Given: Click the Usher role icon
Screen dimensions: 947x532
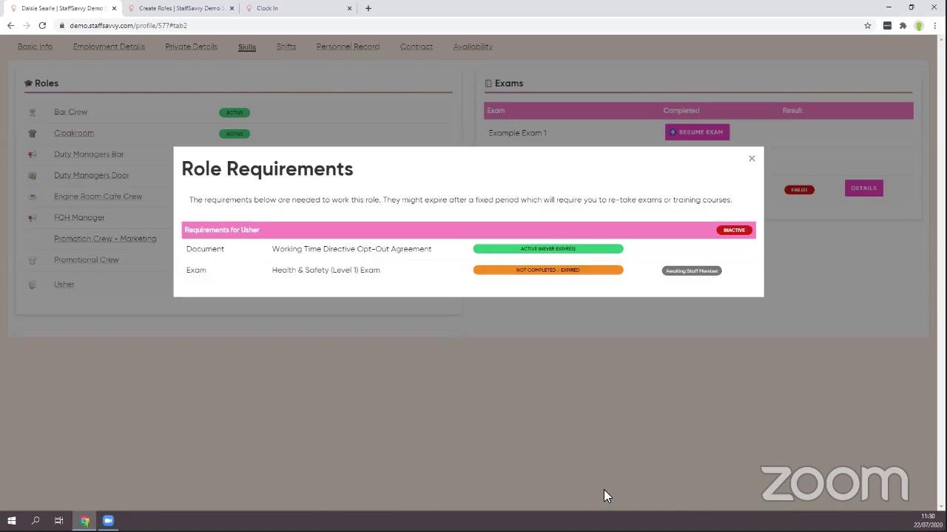Looking at the screenshot, I should 32,284.
